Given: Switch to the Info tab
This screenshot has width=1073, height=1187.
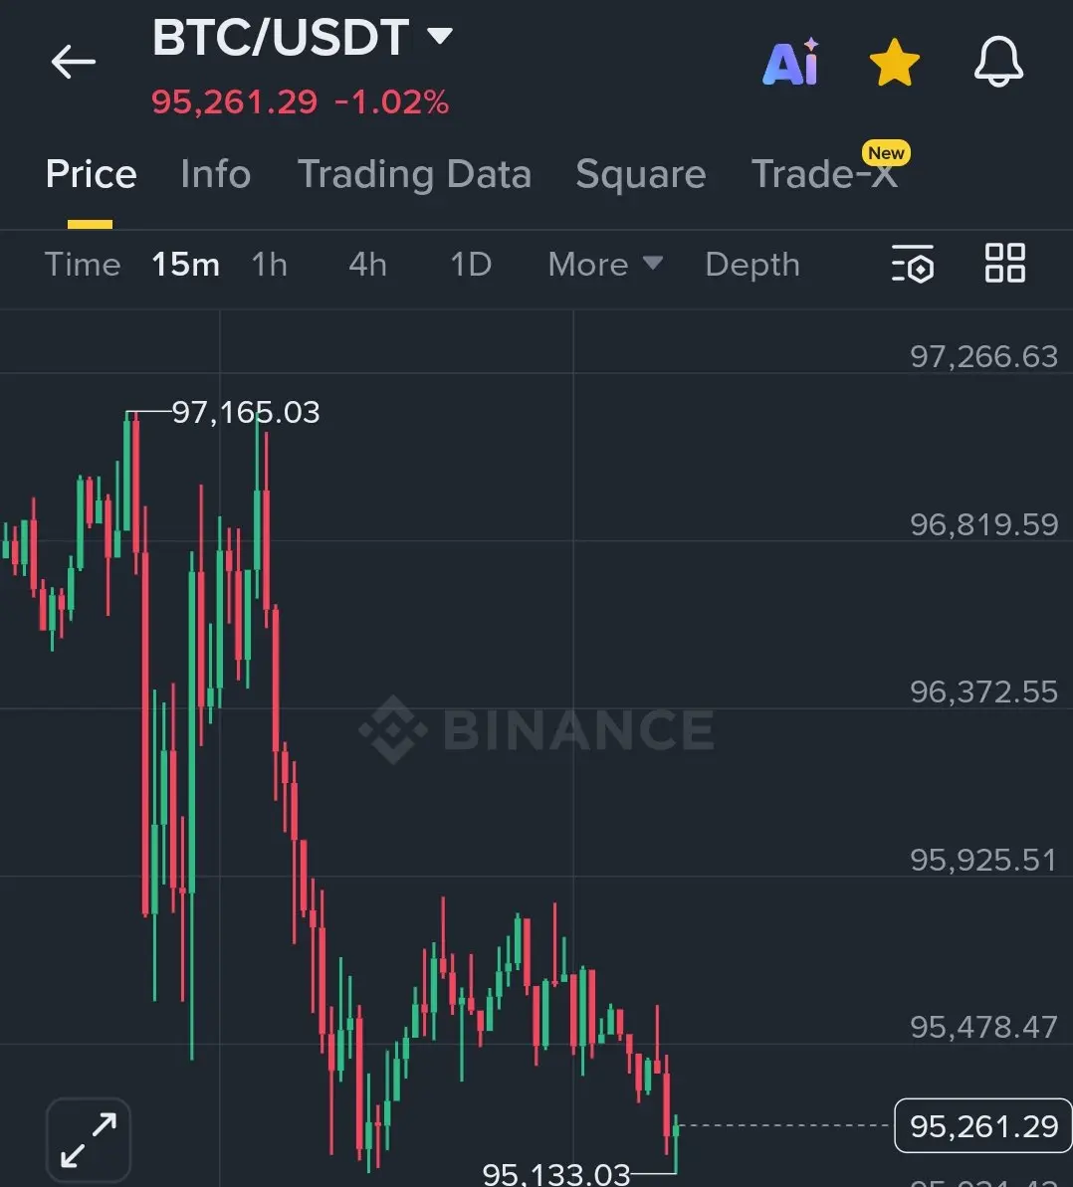Looking at the screenshot, I should pos(216,174).
